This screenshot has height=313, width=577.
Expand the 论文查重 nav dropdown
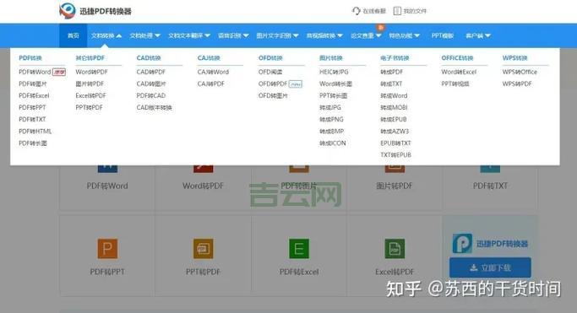point(366,35)
